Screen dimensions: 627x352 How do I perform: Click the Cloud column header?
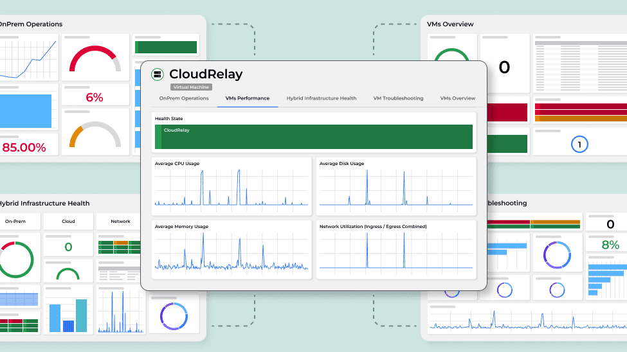coord(68,222)
